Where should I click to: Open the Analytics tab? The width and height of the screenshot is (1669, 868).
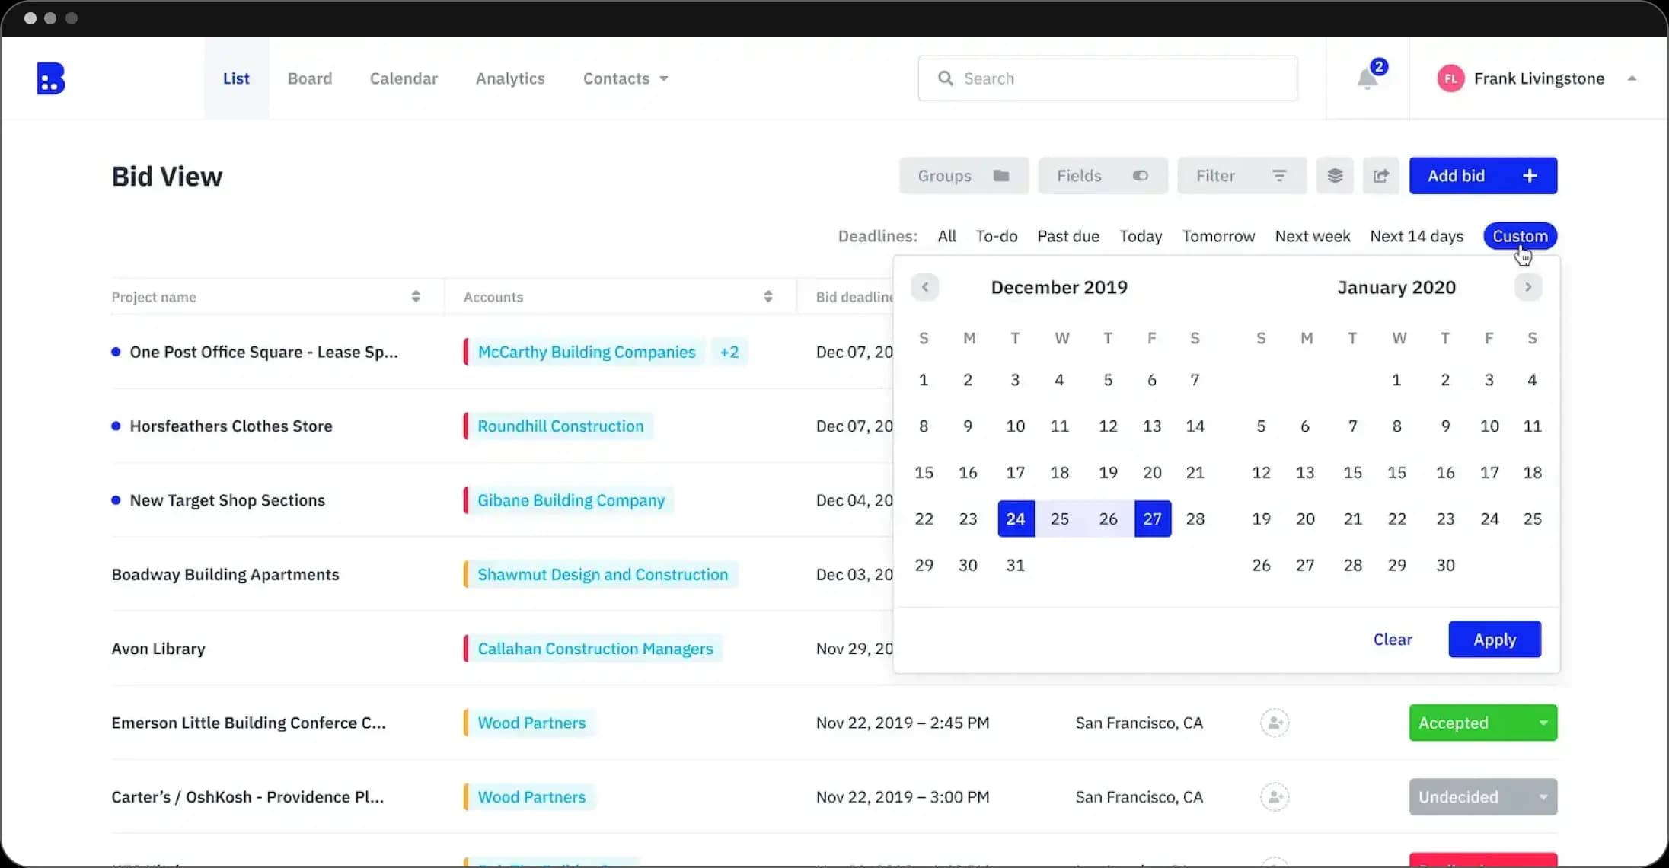pyautogui.click(x=510, y=78)
